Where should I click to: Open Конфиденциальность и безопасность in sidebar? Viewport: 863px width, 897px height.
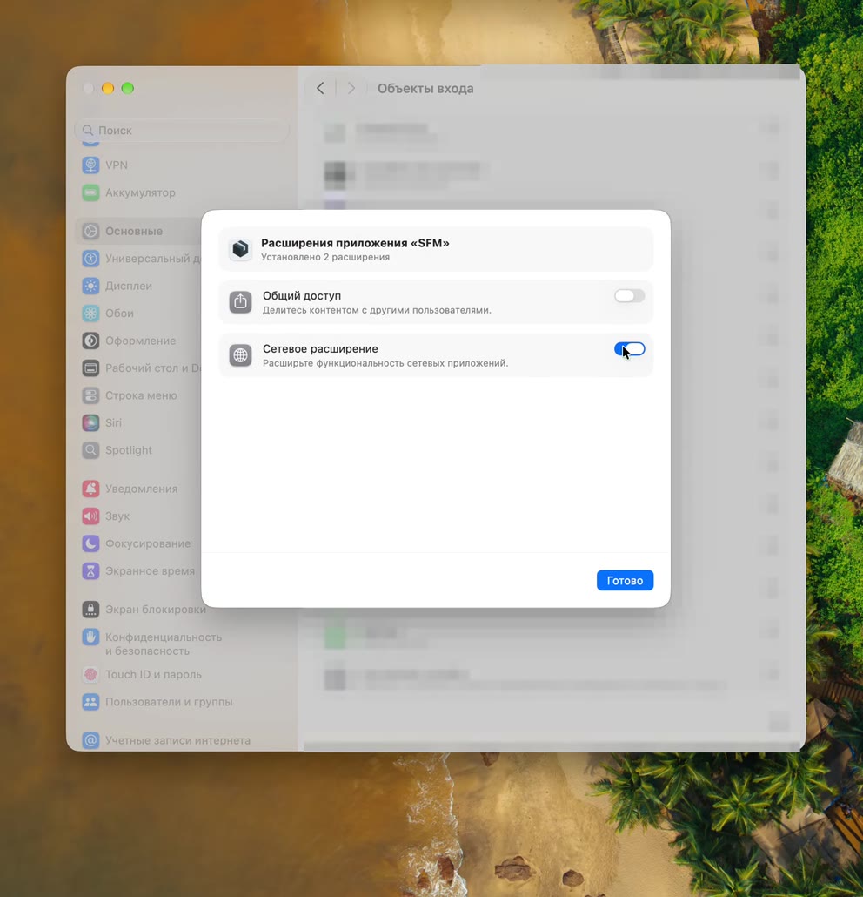163,644
